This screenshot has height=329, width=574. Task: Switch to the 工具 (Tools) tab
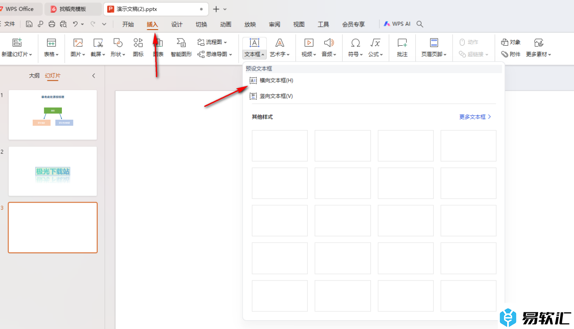[323, 24]
